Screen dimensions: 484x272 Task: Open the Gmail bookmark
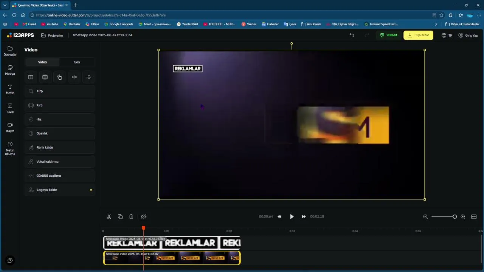pyautogui.click(x=29, y=24)
